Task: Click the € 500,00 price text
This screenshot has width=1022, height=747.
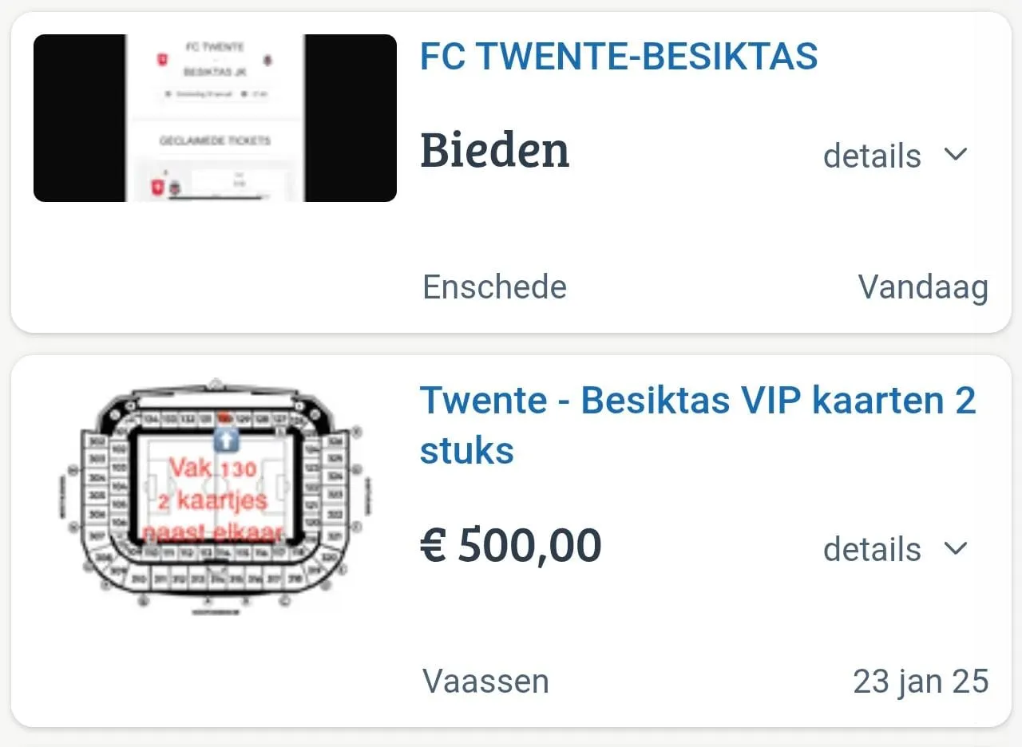Action: pyautogui.click(x=511, y=546)
